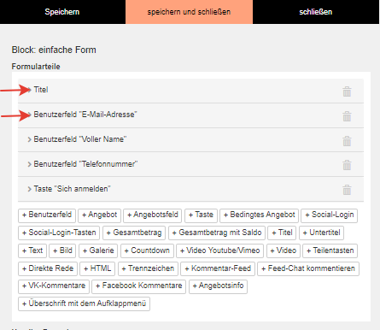Insert a Video Youtube/Vimeo block
Viewport: 380px width, 330px height.
coord(219,250)
